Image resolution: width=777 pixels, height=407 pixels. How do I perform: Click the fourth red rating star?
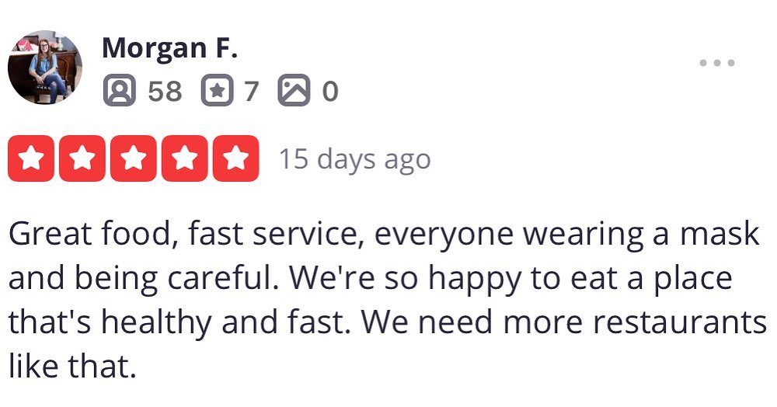click(185, 158)
